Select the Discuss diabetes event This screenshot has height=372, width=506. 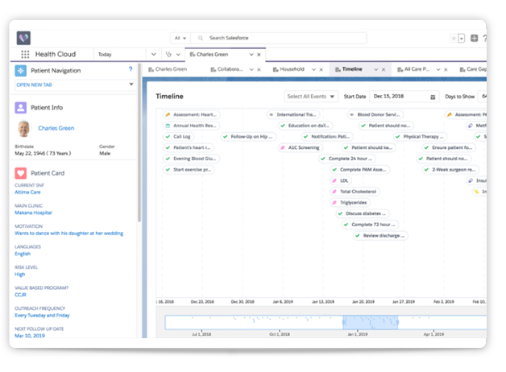point(363,213)
